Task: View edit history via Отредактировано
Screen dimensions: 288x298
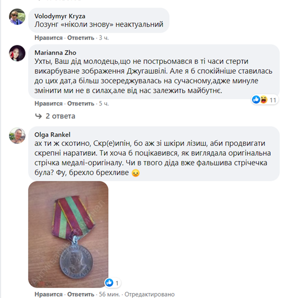Action: [x=150, y=294]
